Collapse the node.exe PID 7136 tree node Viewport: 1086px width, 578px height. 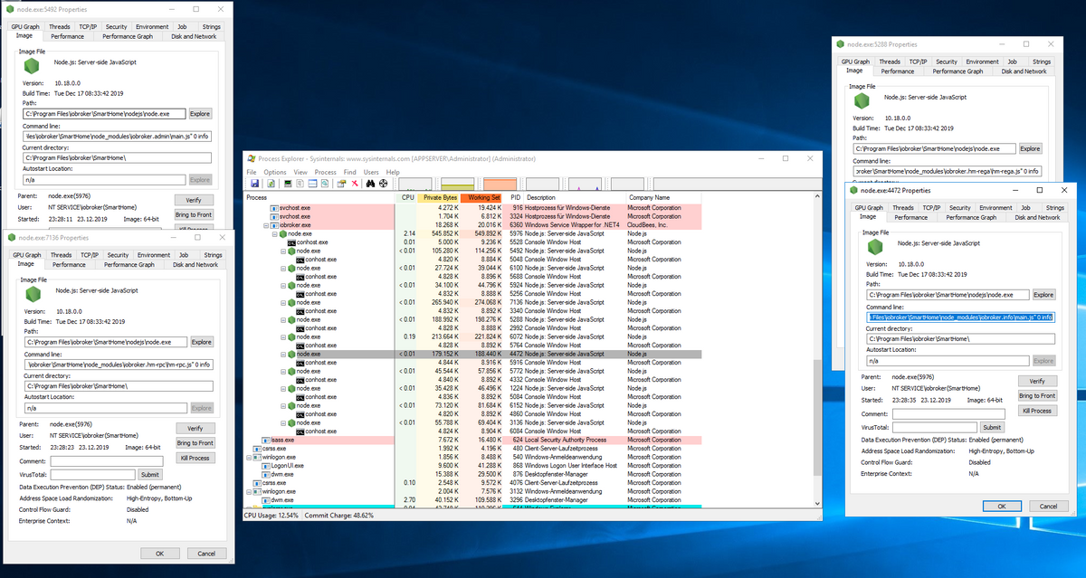[281, 302]
